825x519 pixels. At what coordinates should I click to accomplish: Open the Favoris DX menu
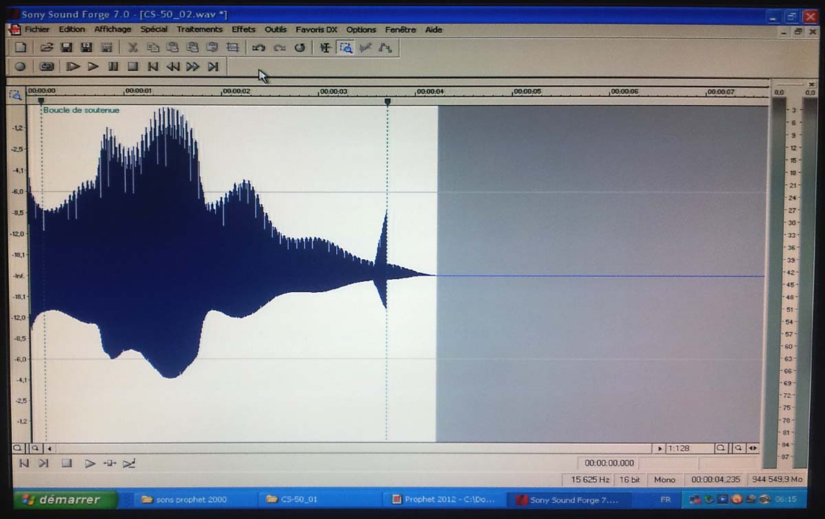tap(316, 30)
